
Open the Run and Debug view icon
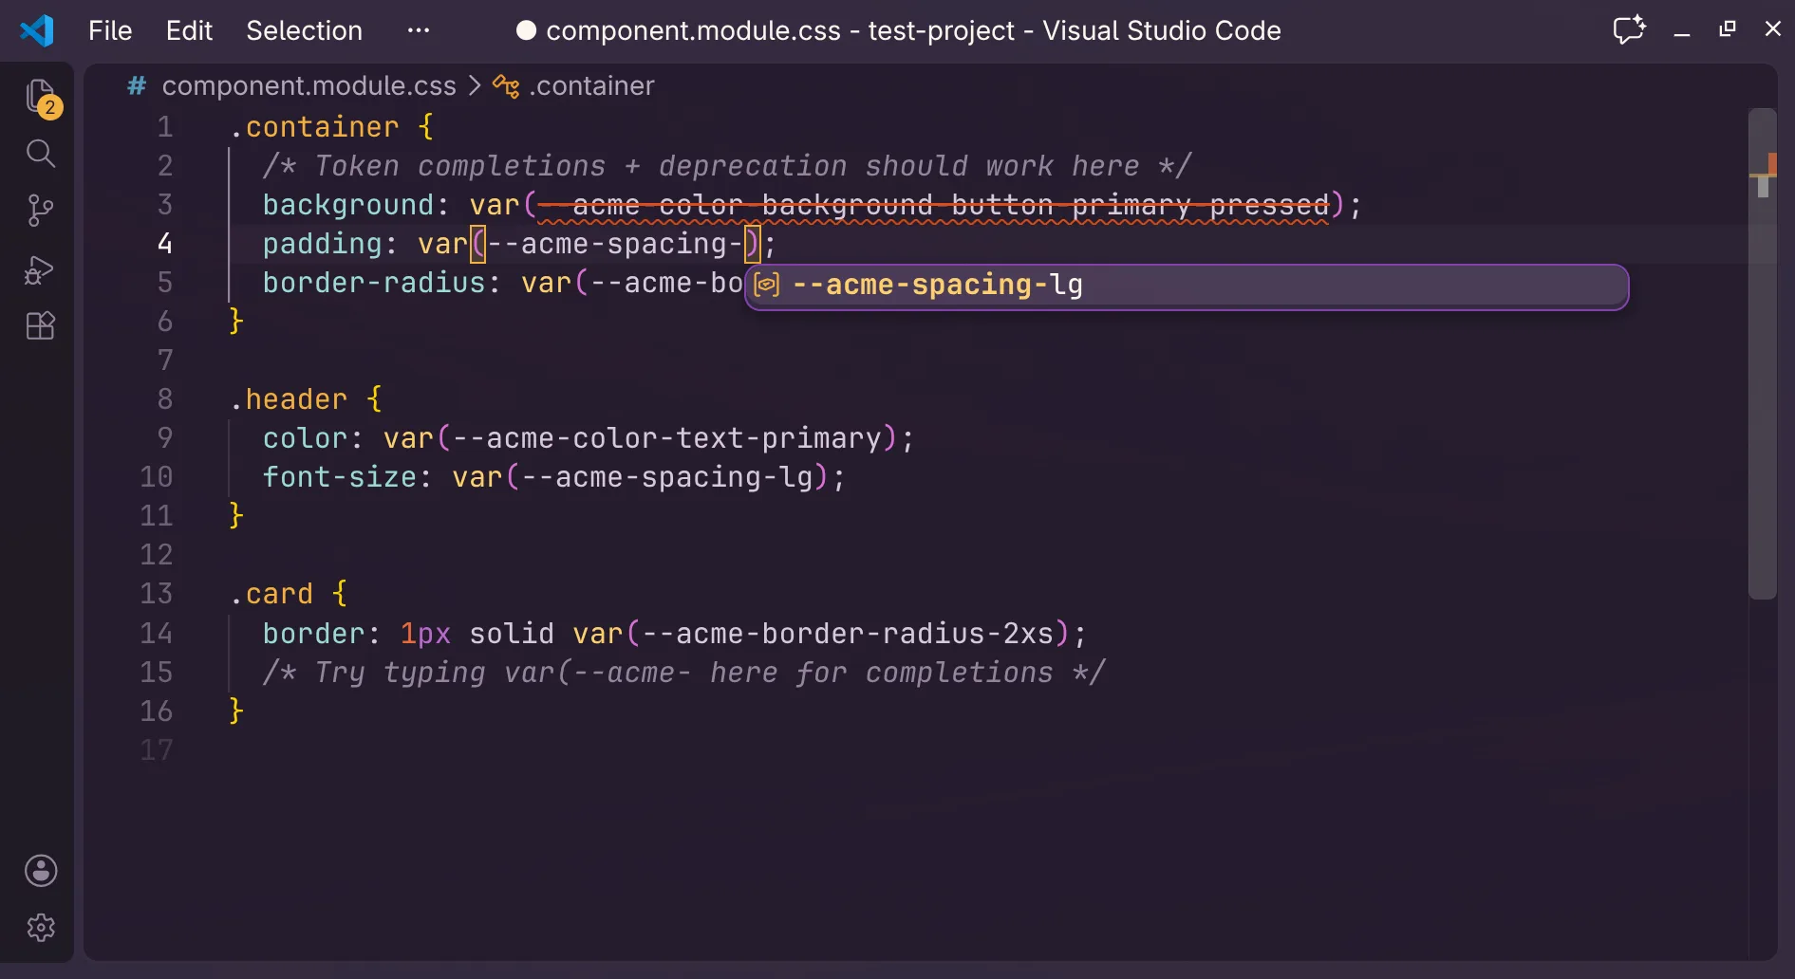point(40,269)
